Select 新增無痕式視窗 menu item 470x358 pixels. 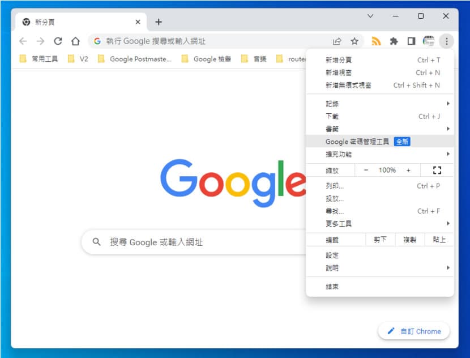coord(380,85)
